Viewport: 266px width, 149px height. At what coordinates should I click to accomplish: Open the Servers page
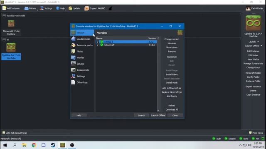[x=82, y=64]
